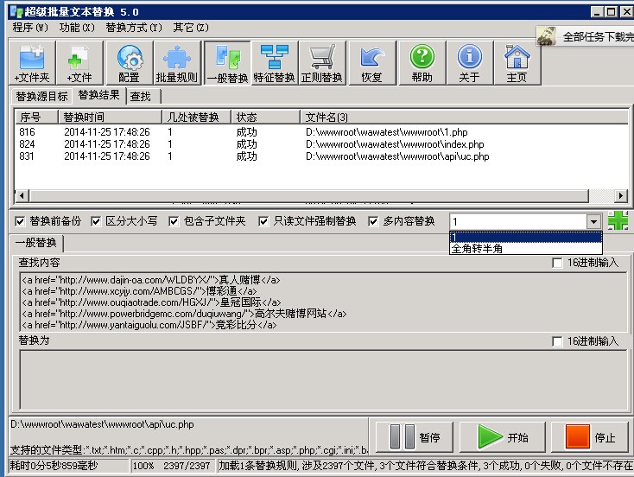
Task: Disable the 区分大小写 checkbox
Action: point(97,221)
